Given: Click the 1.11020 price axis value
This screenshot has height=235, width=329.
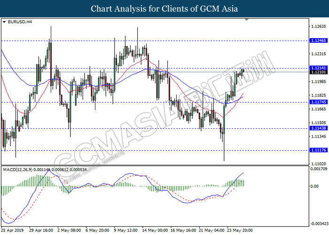Looking at the screenshot, I should click(x=319, y=164).
